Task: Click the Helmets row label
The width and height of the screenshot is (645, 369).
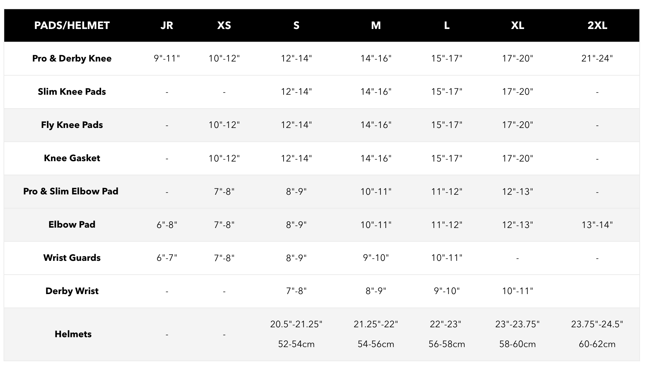Action: coord(73,334)
